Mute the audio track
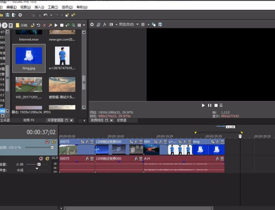The image size is (275, 210). tap(41, 159)
